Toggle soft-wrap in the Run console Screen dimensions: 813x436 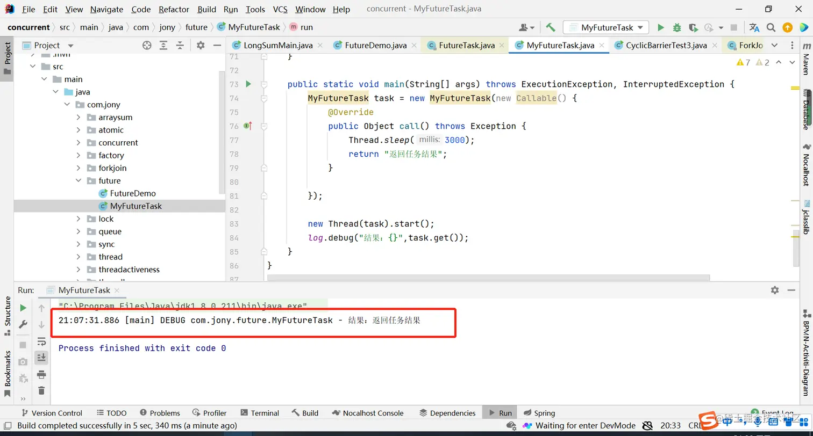click(x=41, y=341)
